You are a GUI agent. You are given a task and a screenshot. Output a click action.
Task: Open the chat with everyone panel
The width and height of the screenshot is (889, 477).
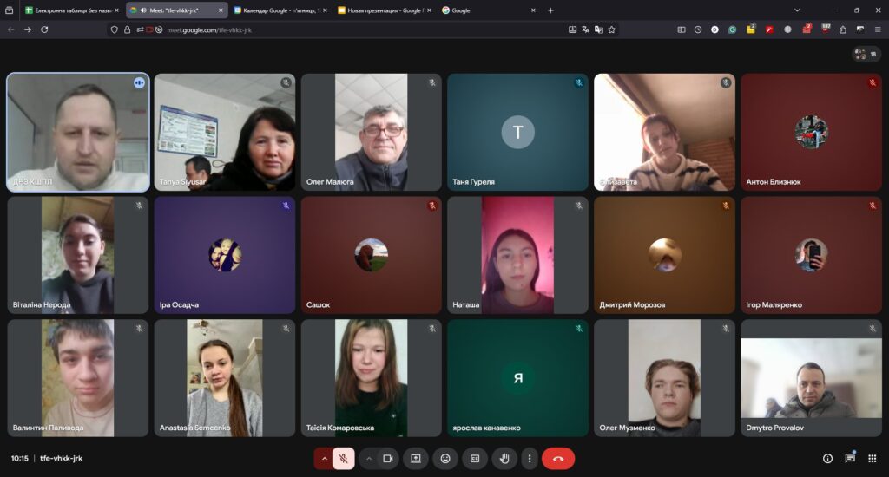pos(850,458)
